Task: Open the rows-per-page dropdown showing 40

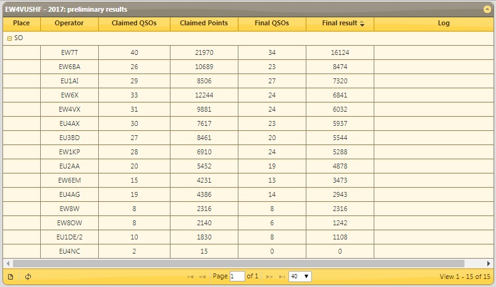Action: pyautogui.click(x=300, y=277)
